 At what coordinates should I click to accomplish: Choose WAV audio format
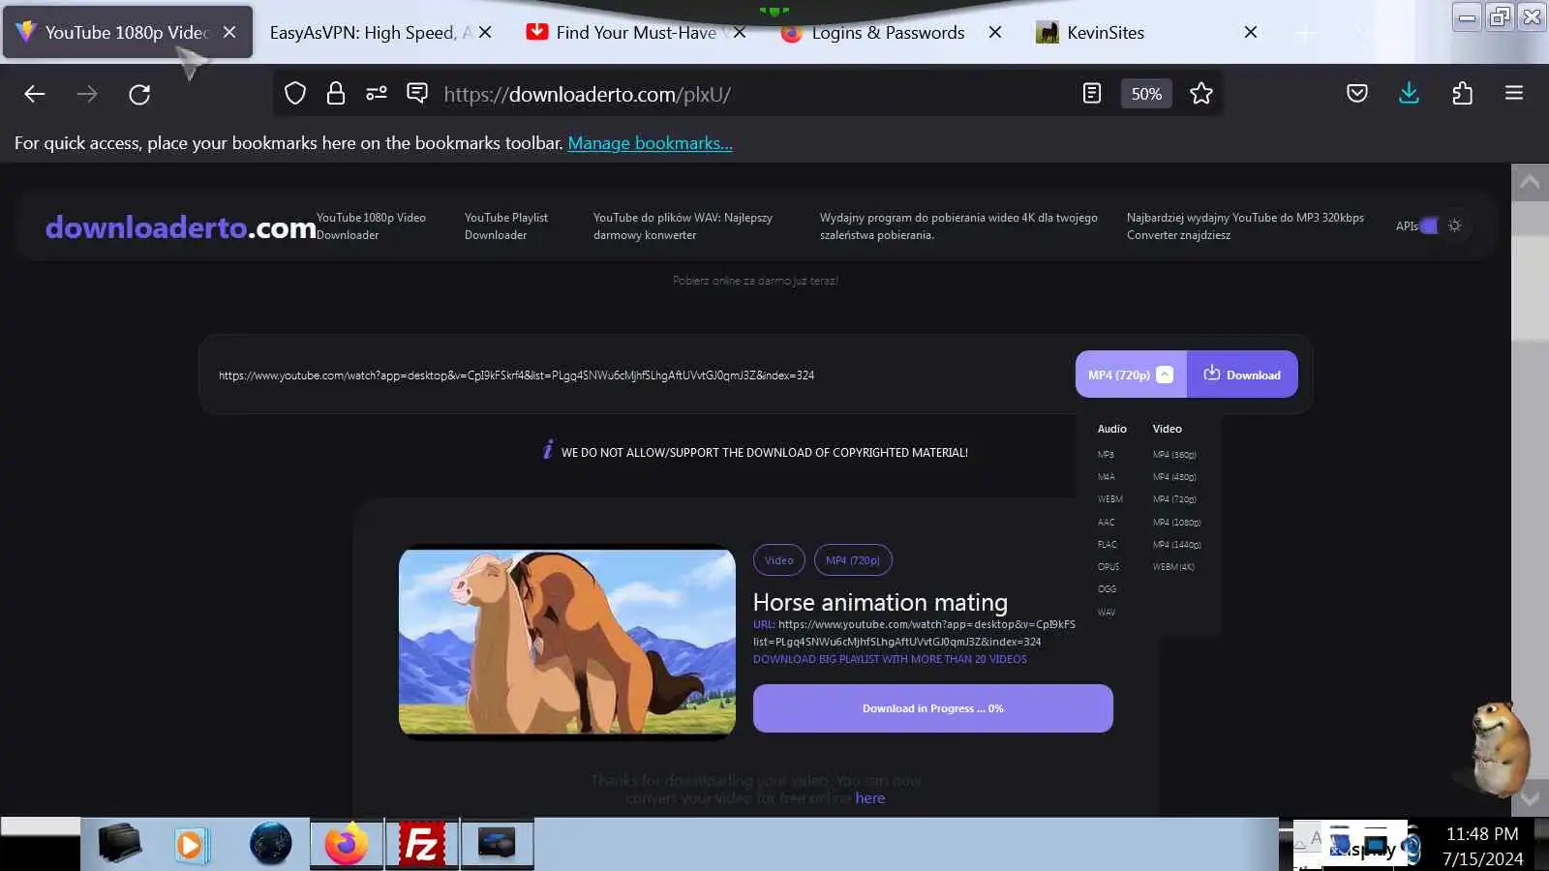[1107, 613]
